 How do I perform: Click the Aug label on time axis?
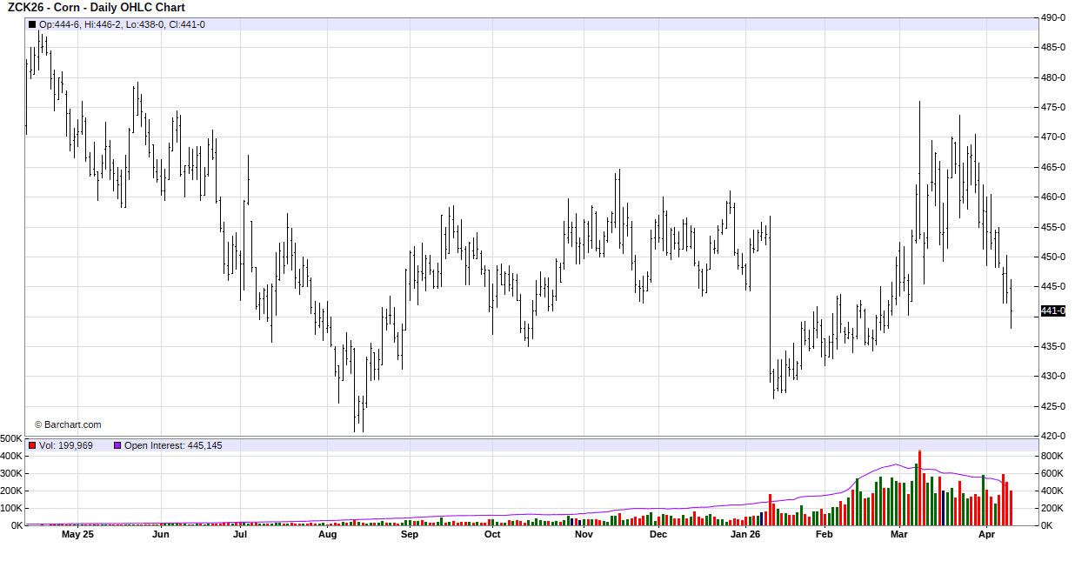tap(327, 535)
